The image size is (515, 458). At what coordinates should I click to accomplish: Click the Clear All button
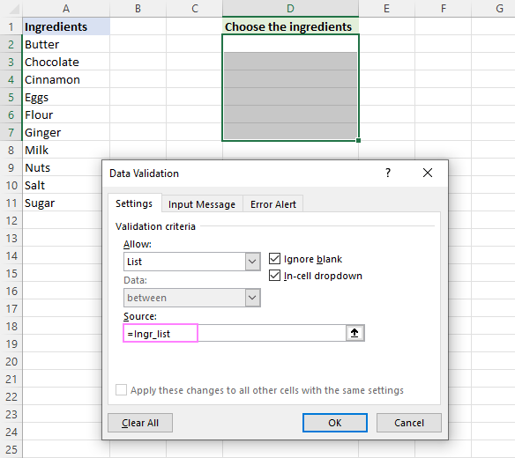coord(140,423)
